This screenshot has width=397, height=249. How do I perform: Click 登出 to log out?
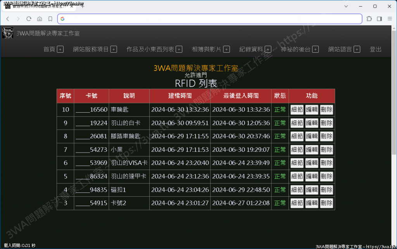click(375, 49)
